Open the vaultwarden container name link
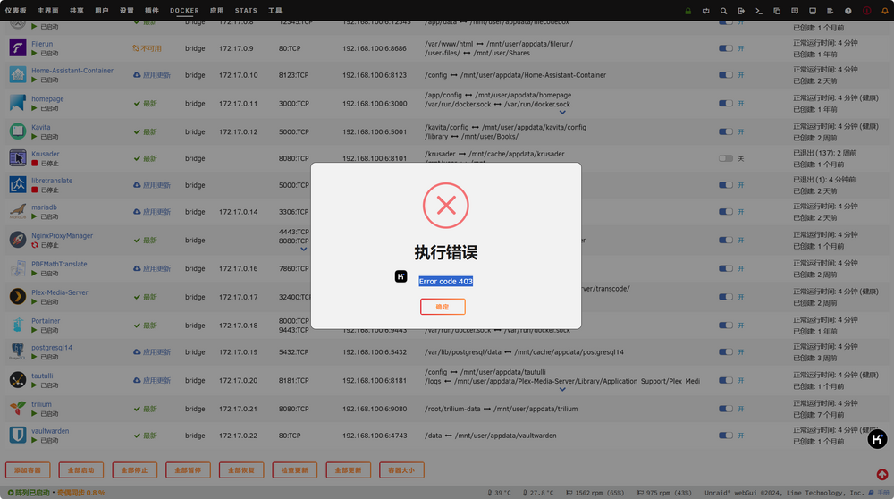The height and width of the screenshot is (499, 894). tap(50, 431)
